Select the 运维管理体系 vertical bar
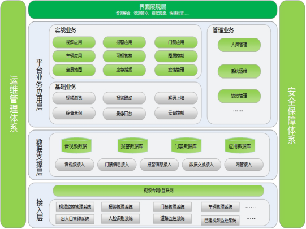Screen dimensions: 306x229 [x=13, y=114]
